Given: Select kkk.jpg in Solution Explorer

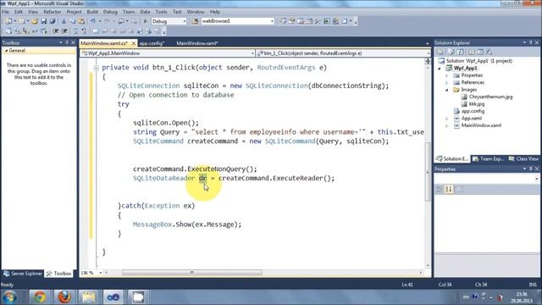Looking at the screenshot, I should tap(476, 104).
